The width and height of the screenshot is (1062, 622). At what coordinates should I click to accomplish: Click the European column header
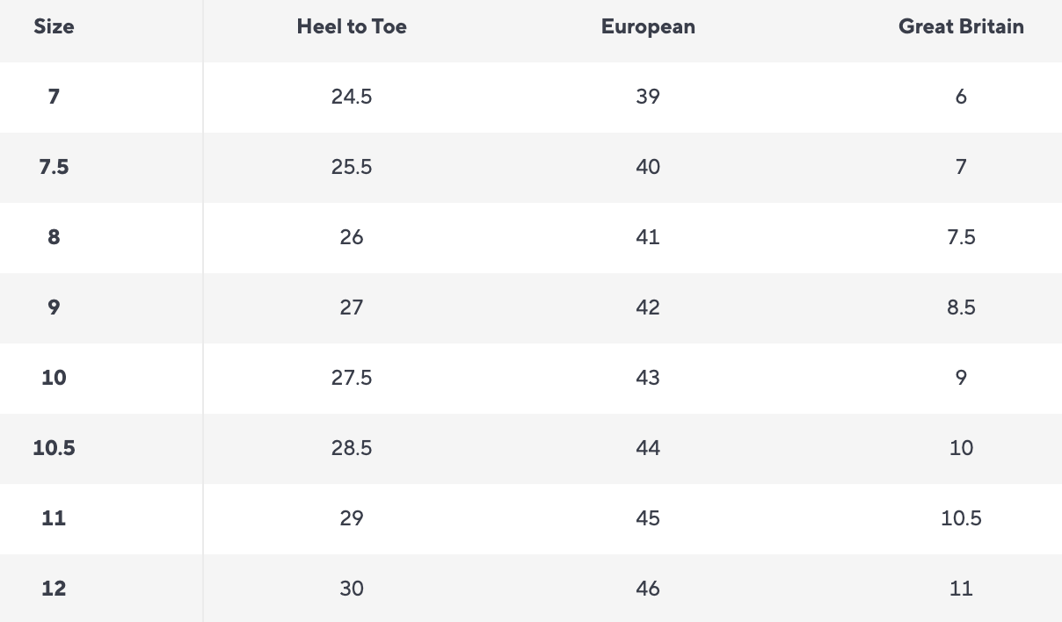click(648, 26)
